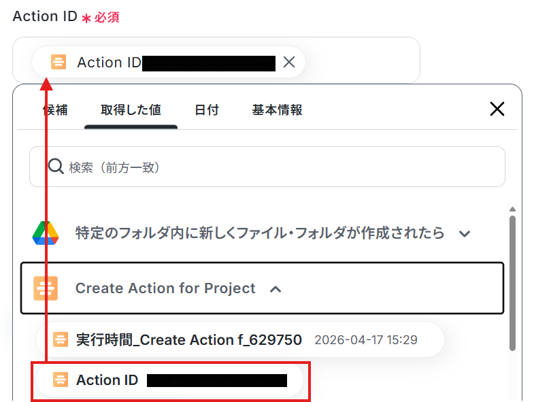This screenshot has height=402, width=551.
Task: Collapse Create Action for Project with its chevron
Action: [x=275, y=289]
